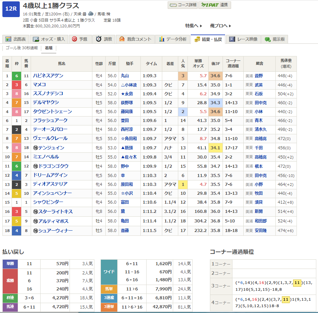Viewport: 318px width, 313px height.
Task: Click the 調教 stopwatch icon
Action: (x=99, y=39)
